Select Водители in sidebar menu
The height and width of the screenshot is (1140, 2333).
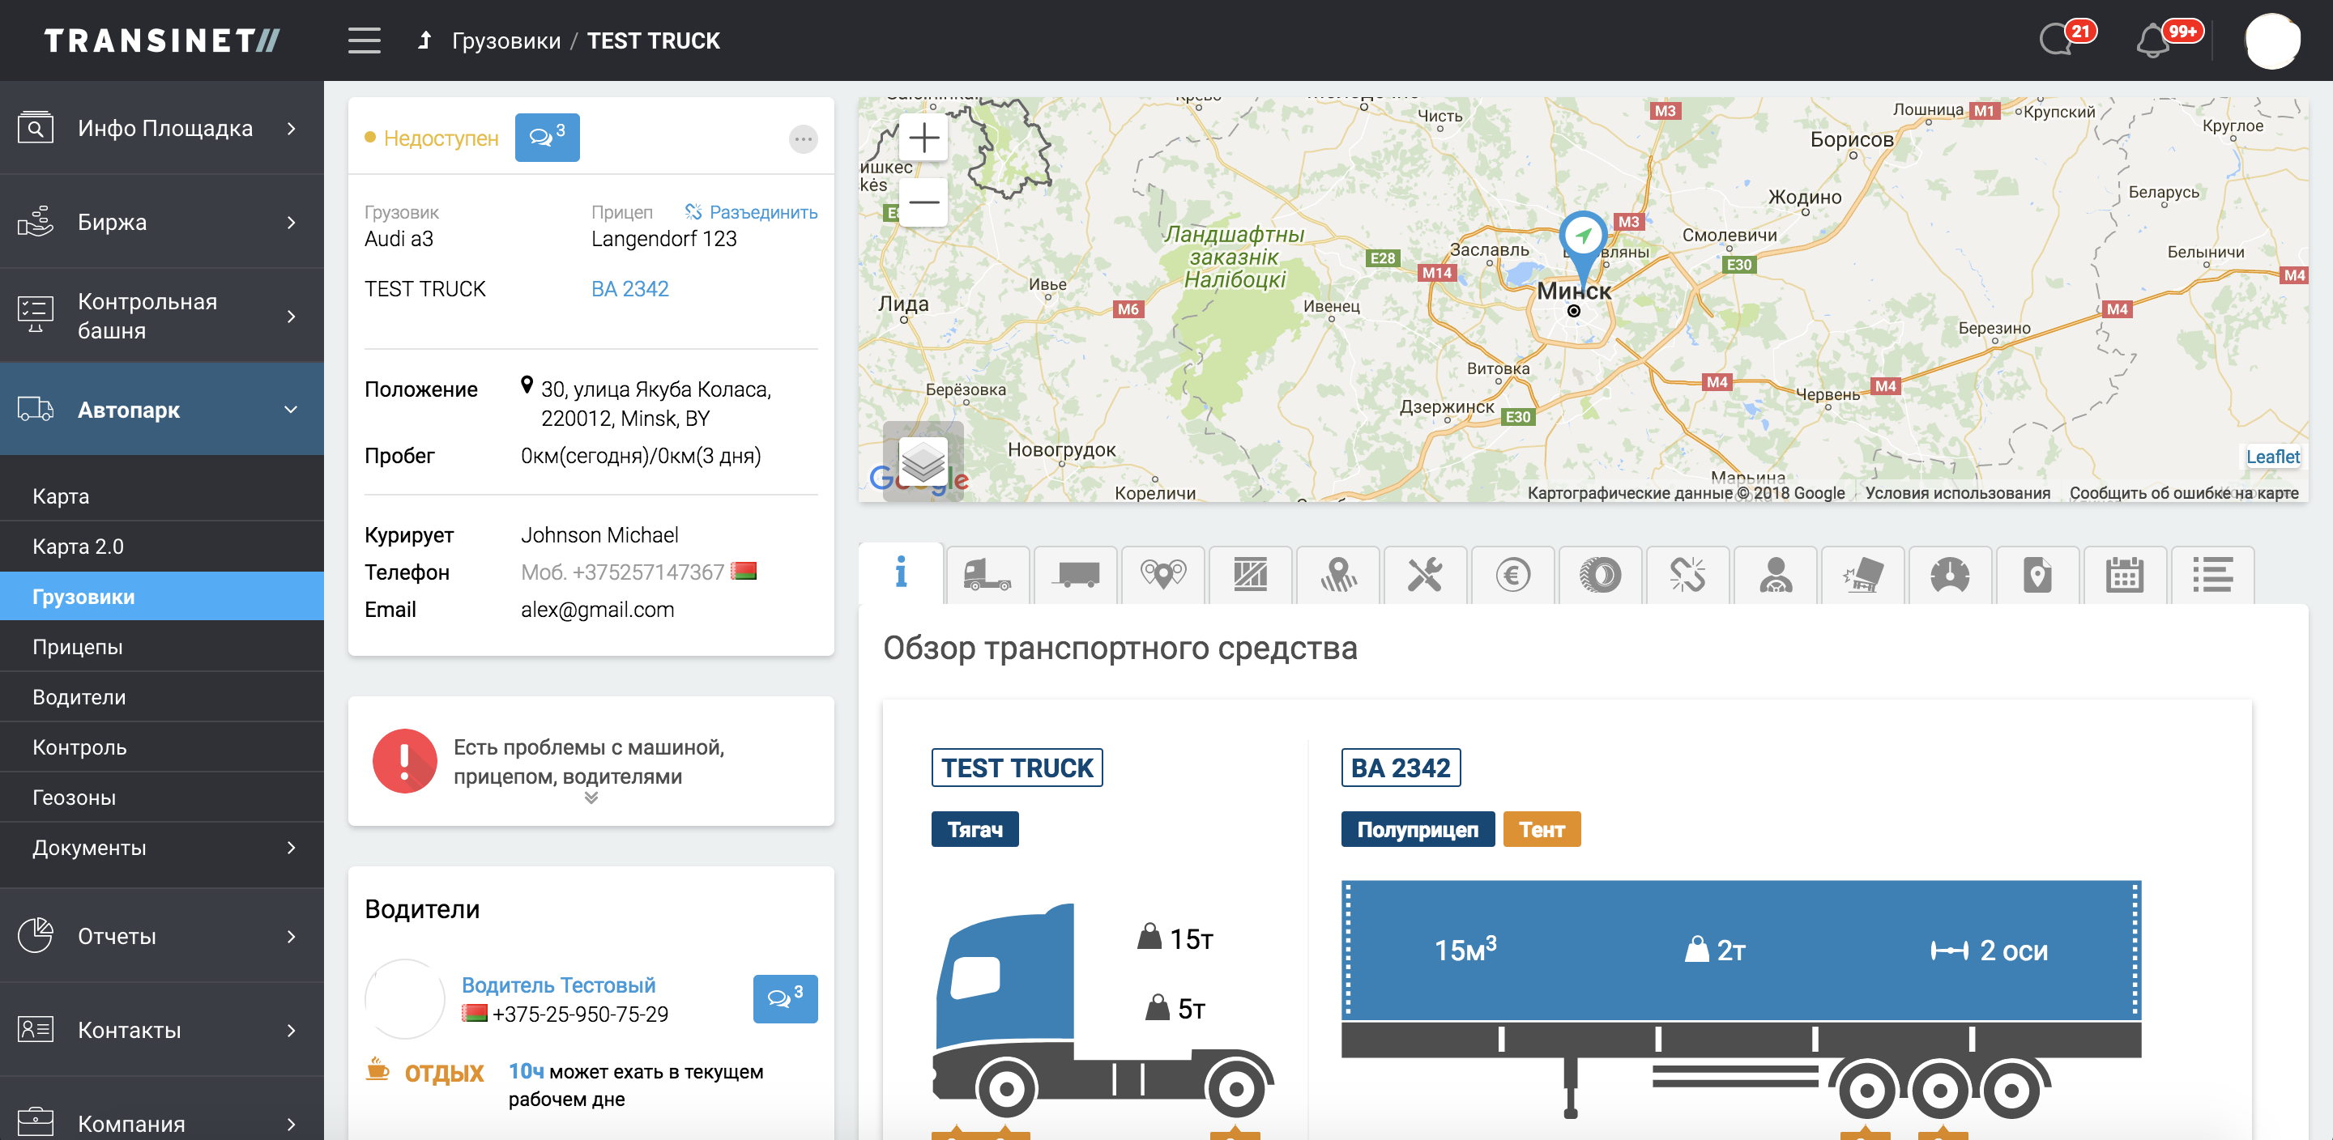(x=79, y=696)
